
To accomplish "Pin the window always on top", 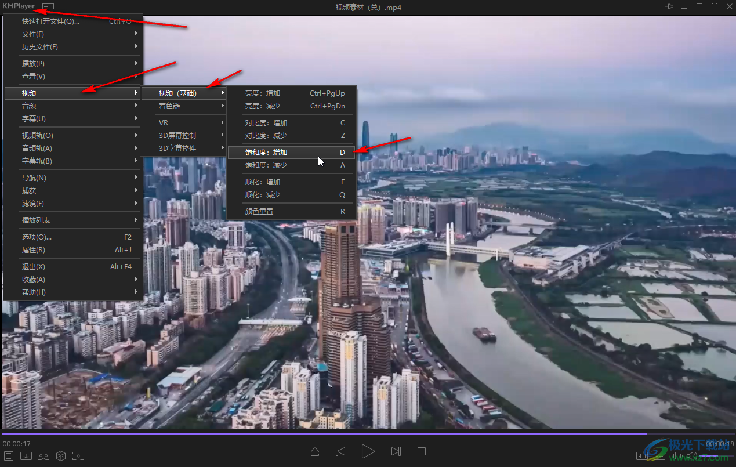I will (670, 6).
